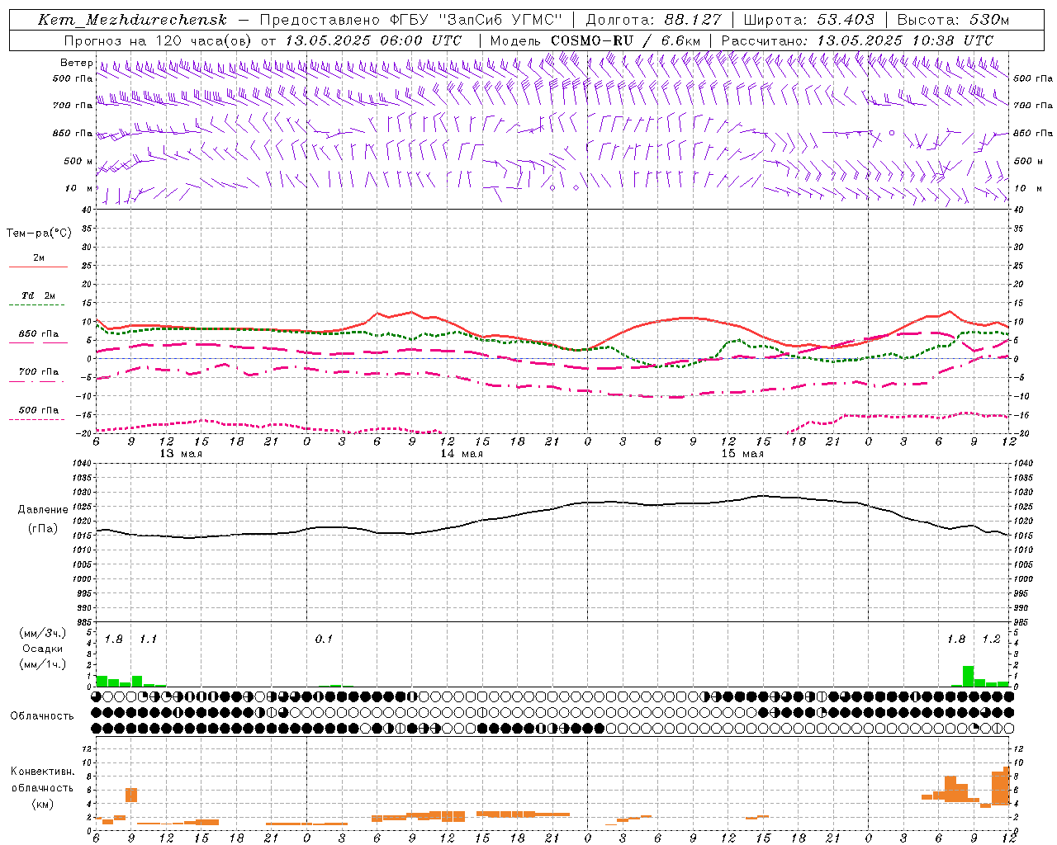This screenshot has height=845, width=1057.
Task: Click the (мм/1ч.) precipitation unit label
Action: tap(43, 664)
